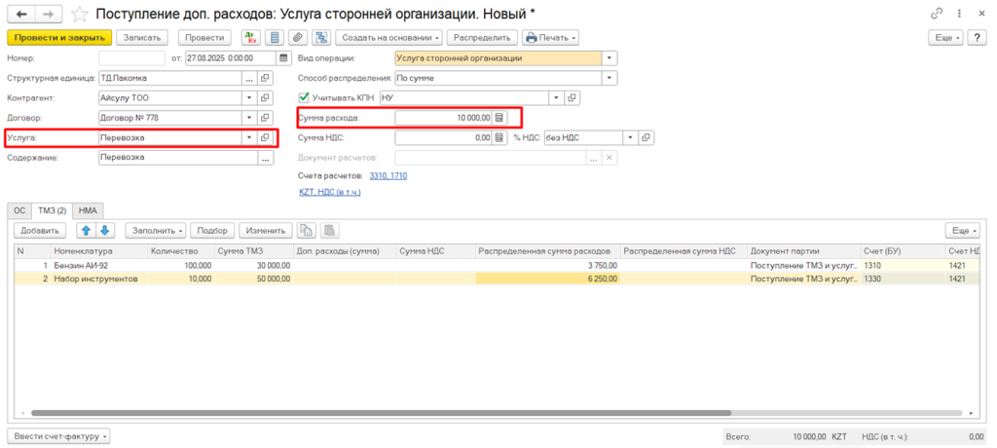Copy rows icon in table toolbar

[307, 231]
